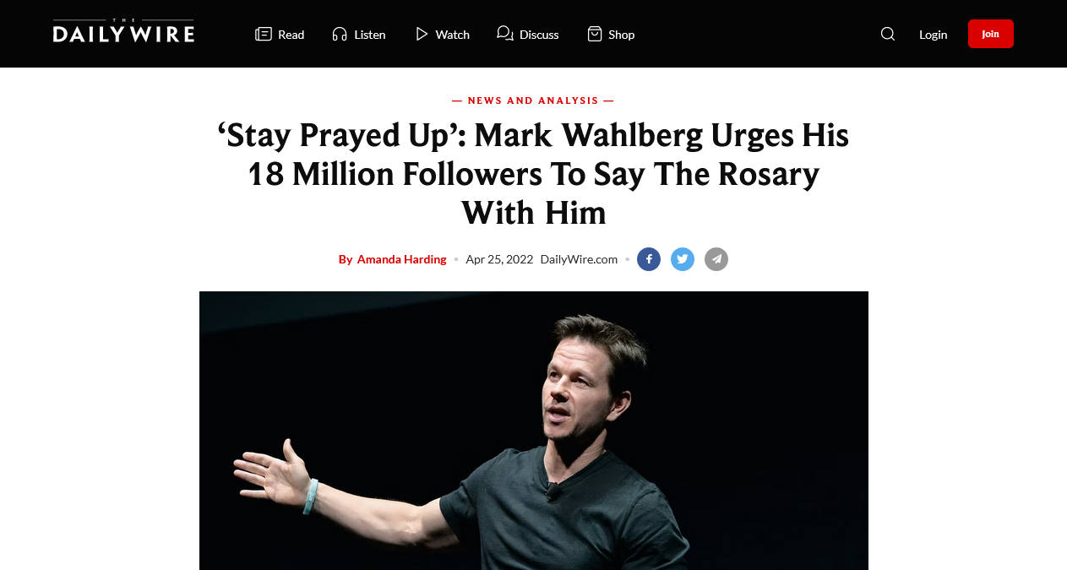Visit the Shop section
Viewport: 1067px width, 570px height.
point(622,35)
